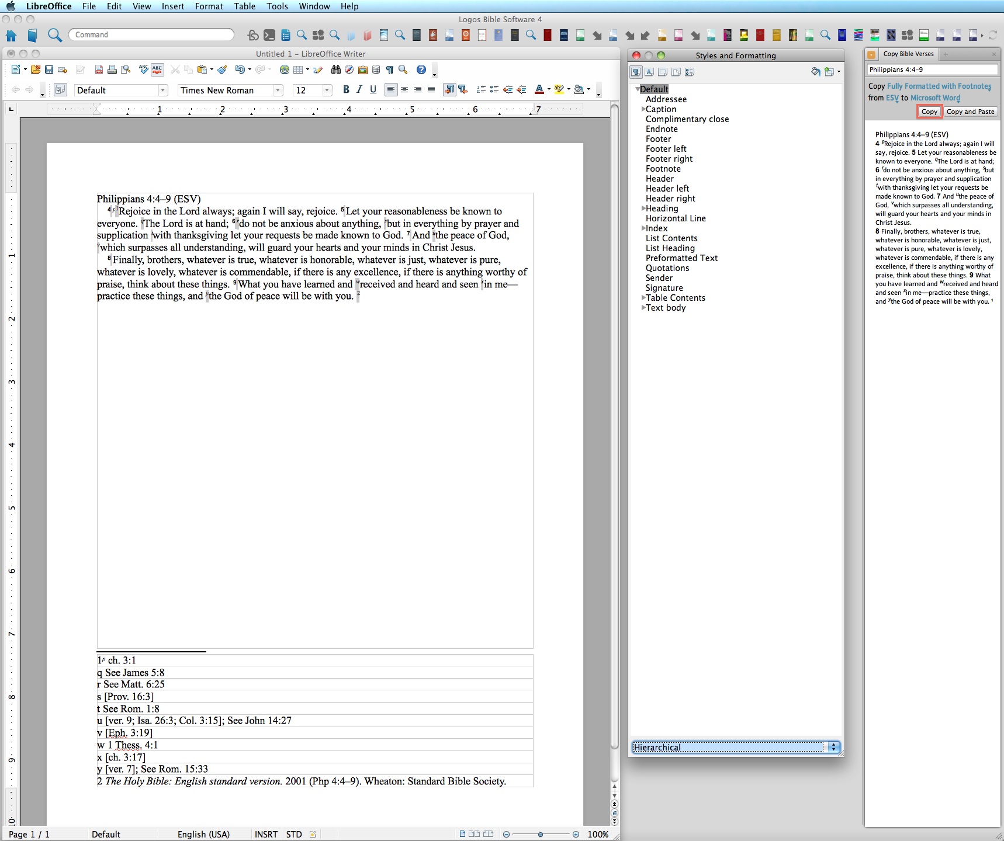Toggle AutoSpellcheck
The image size is (1004, 841).
pyautogui.click(x=157, y=70)
